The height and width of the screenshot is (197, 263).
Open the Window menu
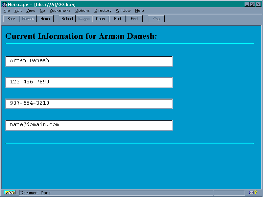[123, 11]
